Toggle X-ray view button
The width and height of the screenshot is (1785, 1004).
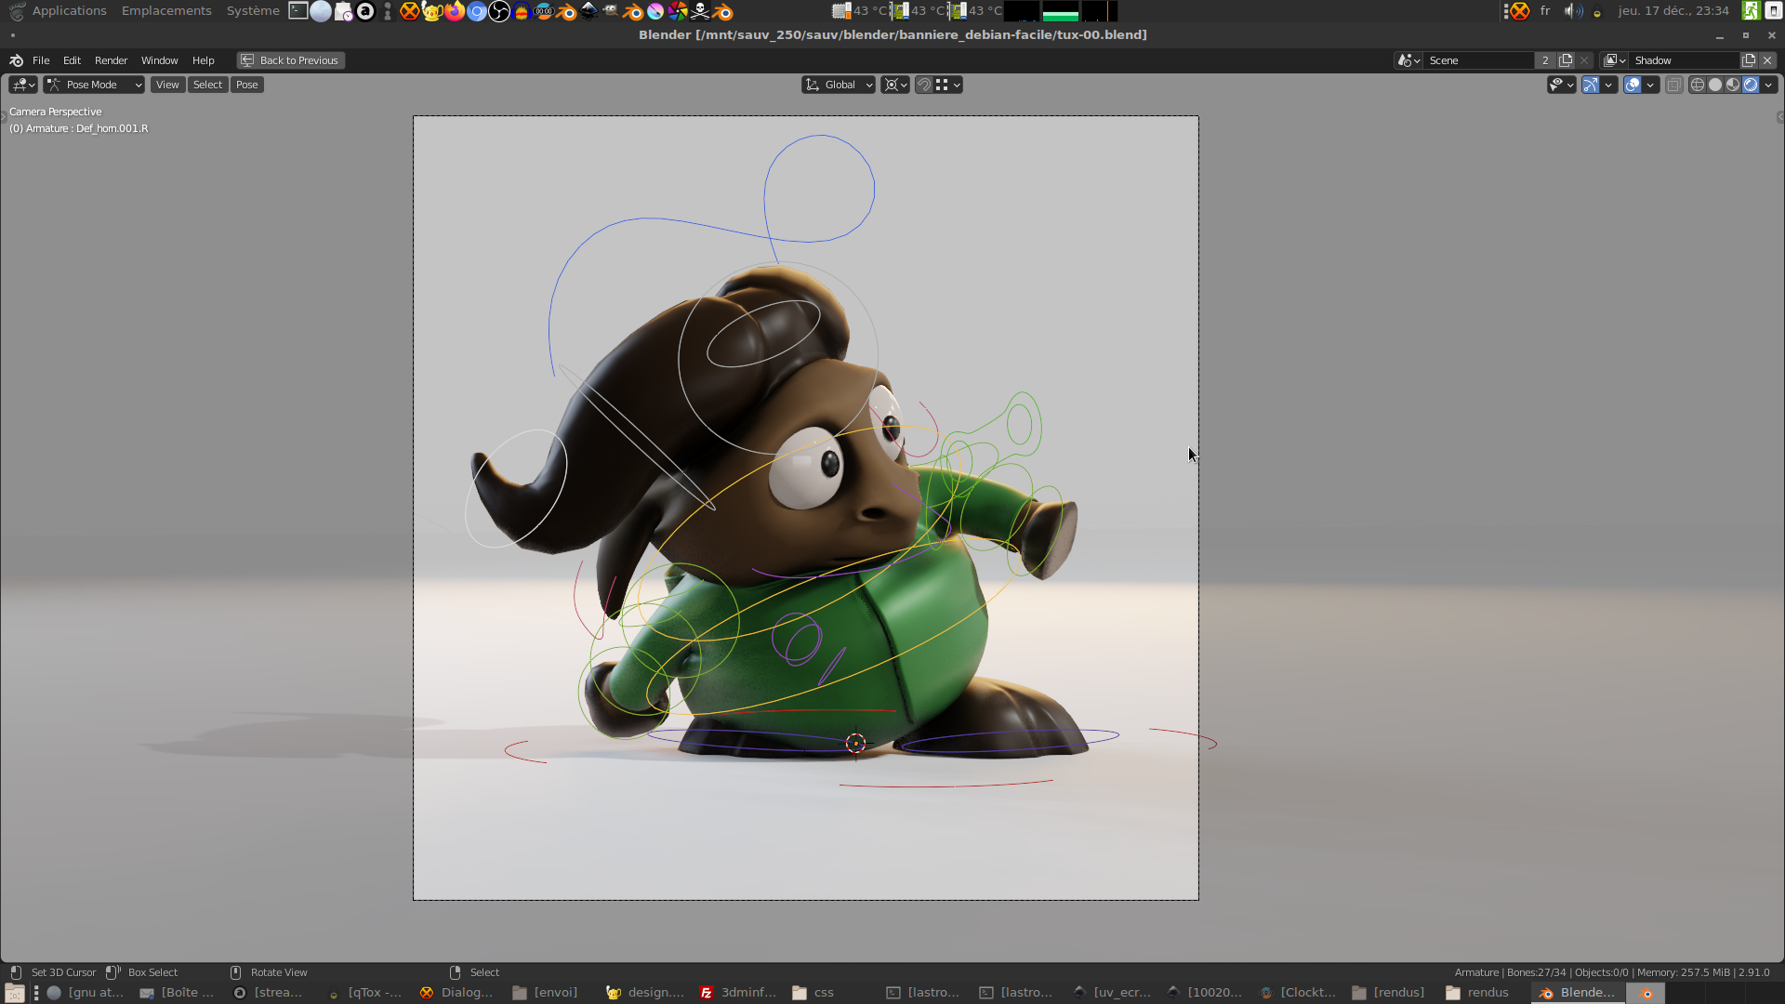point(1673,85)
